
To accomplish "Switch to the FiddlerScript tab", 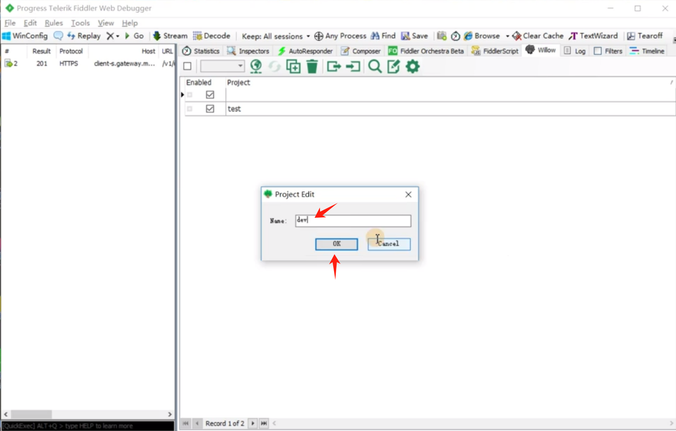I will coord(495,51).
